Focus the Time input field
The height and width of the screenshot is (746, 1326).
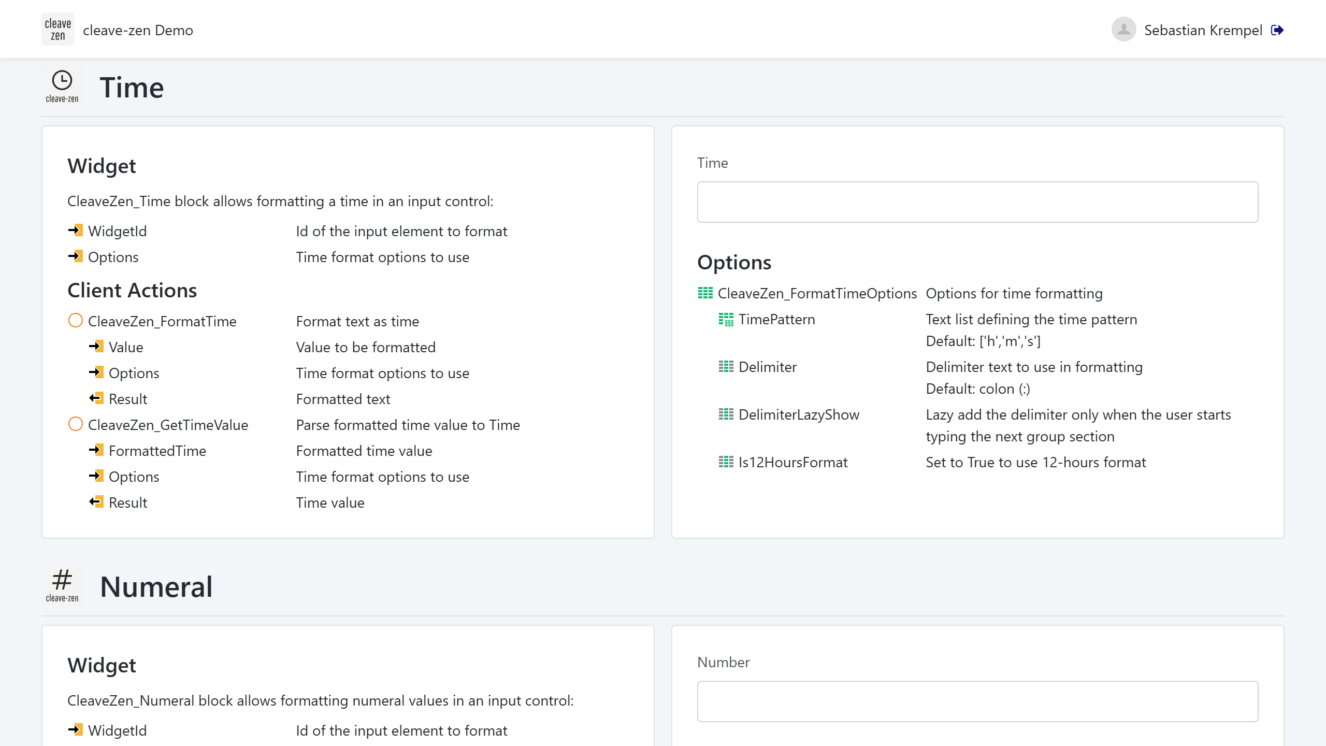[977, 202]
